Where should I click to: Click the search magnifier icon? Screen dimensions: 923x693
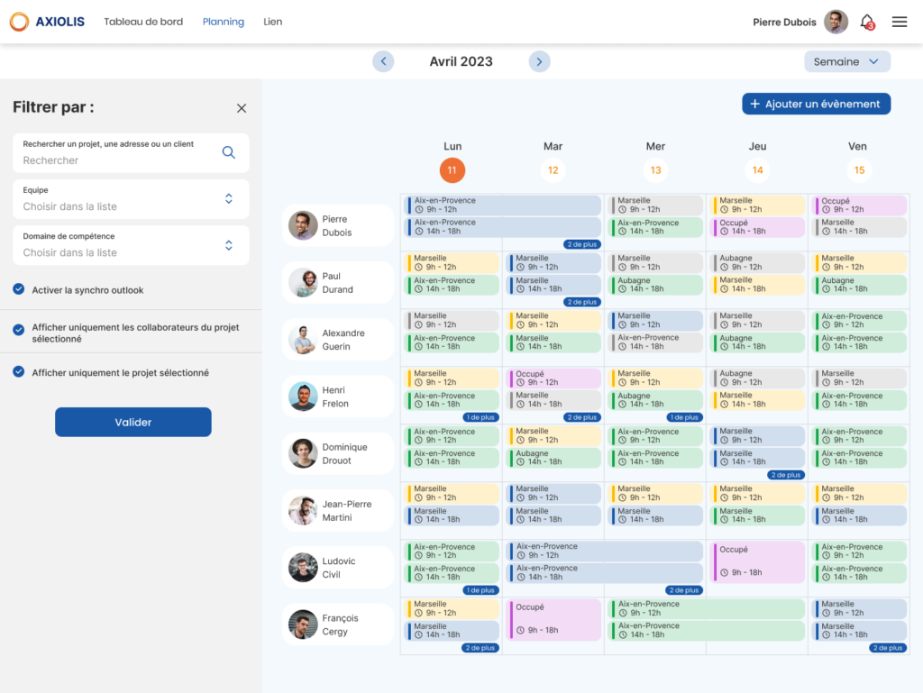(x=228, y=152)
